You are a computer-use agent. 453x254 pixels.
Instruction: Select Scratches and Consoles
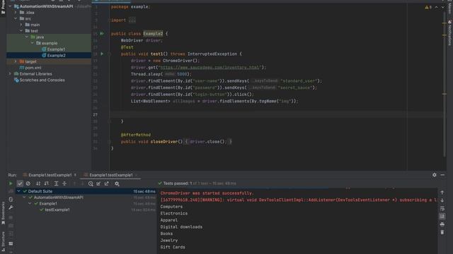coord(42,80)
